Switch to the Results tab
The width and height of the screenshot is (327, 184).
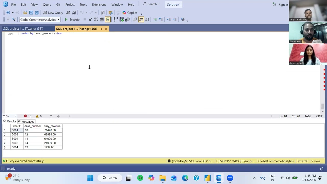[9, 121]
